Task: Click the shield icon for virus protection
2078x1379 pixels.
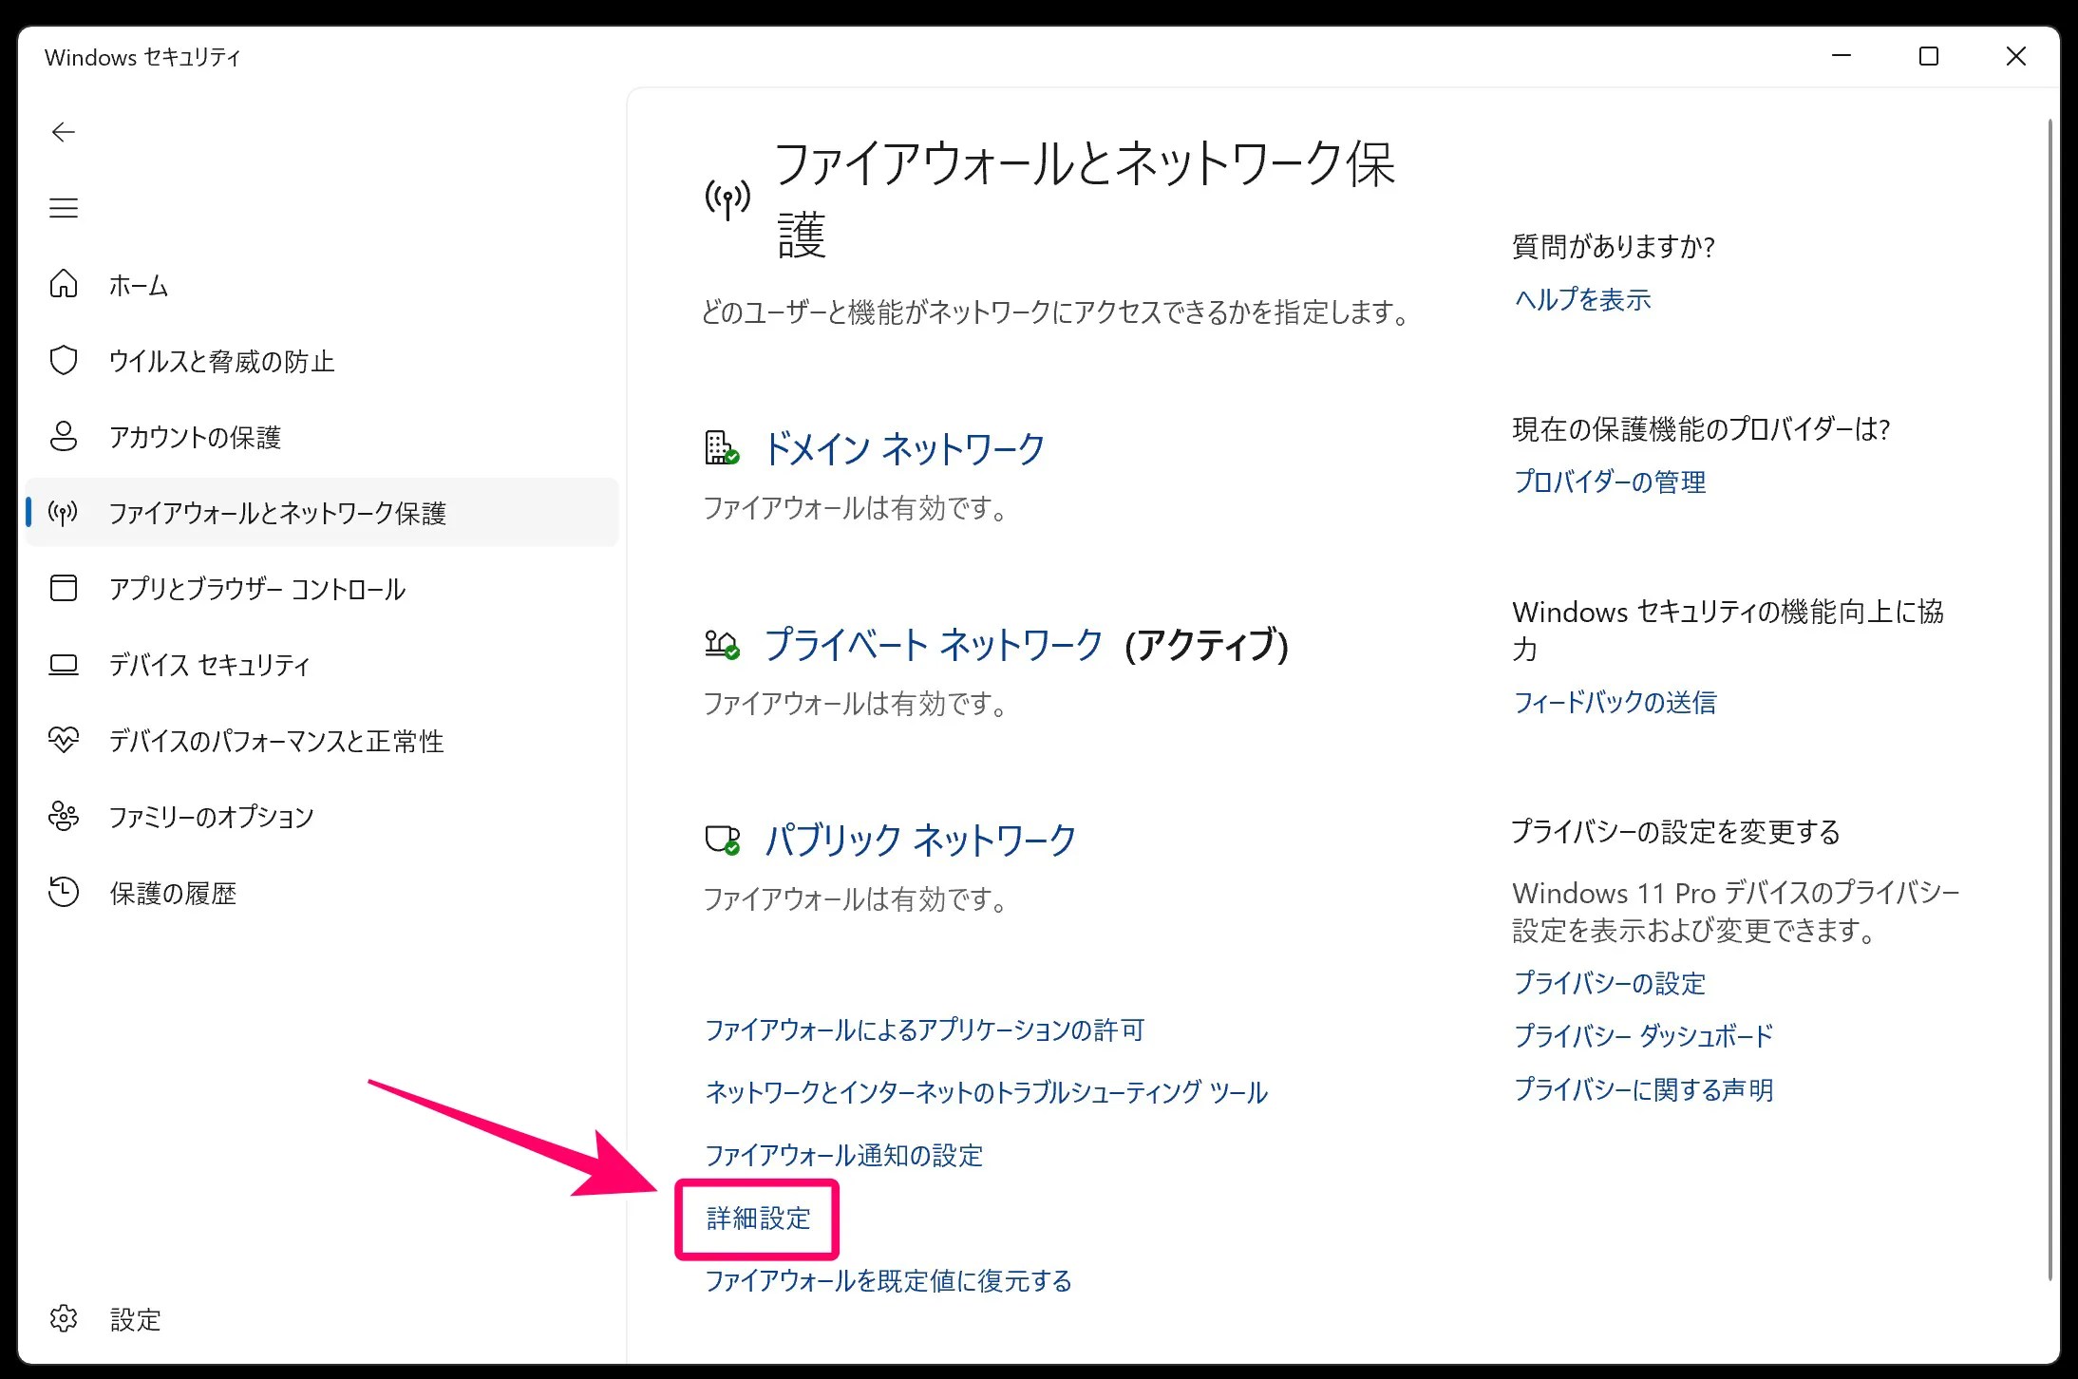Action: coord(64,360)
